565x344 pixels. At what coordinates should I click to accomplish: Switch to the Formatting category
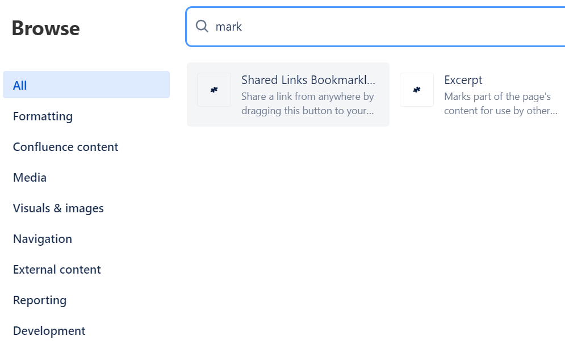coord(43,116)
